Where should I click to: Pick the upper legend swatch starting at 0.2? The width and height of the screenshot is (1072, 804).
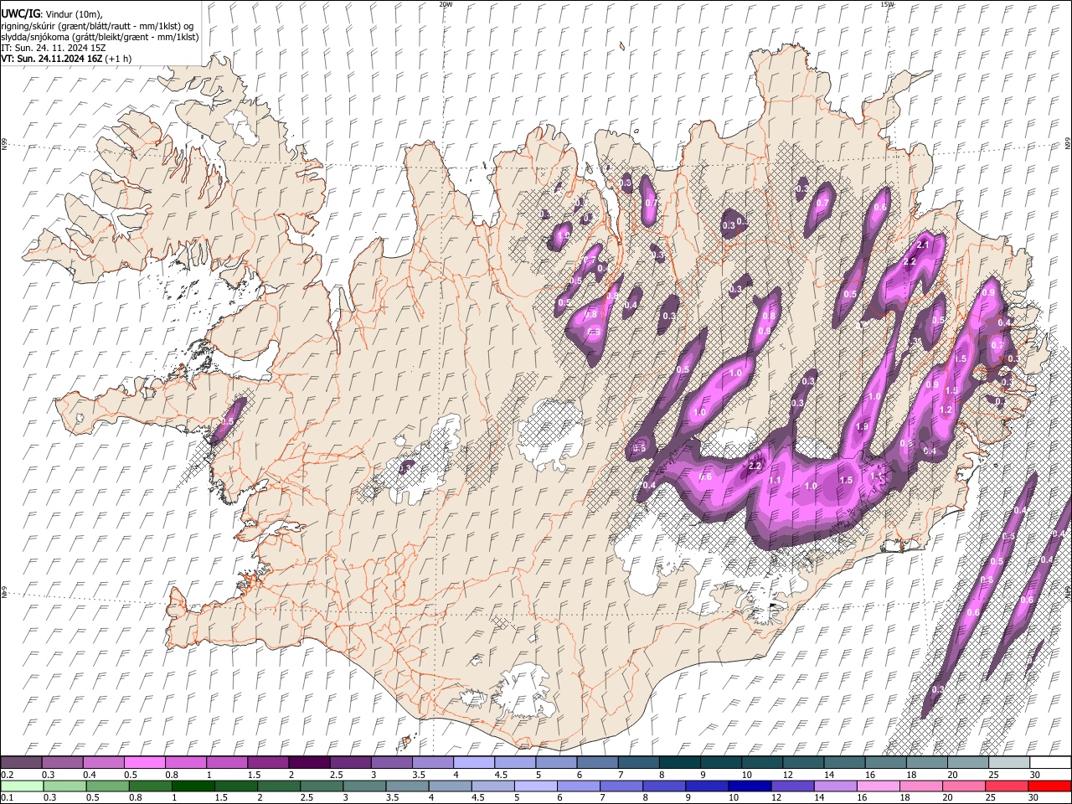pos(21,762)
